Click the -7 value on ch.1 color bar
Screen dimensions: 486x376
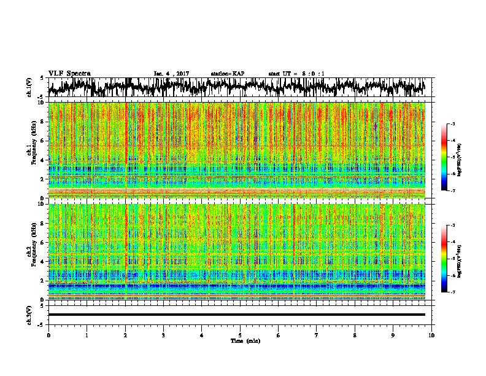click(x=452, y=190)
